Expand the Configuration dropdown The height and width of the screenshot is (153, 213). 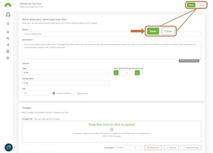tap(107, 83)
